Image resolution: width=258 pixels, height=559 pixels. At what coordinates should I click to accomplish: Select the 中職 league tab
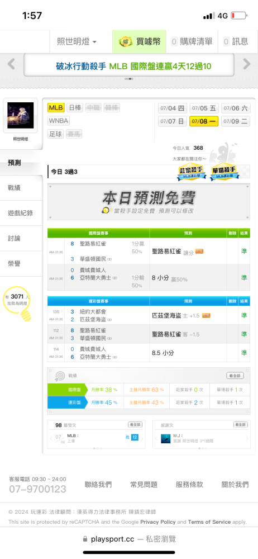point(93,108)
